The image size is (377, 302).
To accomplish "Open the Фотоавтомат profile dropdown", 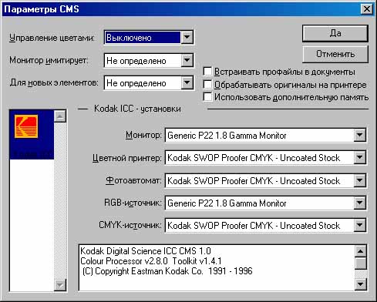I will 359,180.
